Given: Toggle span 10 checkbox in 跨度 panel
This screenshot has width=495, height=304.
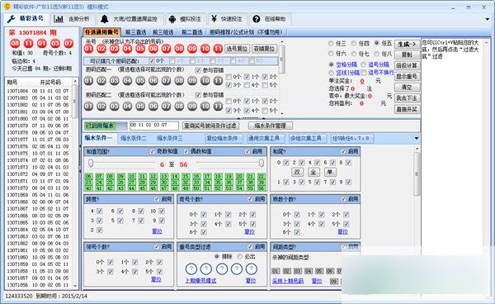Looking at the screenshot, I should click(x=162, y=211).
